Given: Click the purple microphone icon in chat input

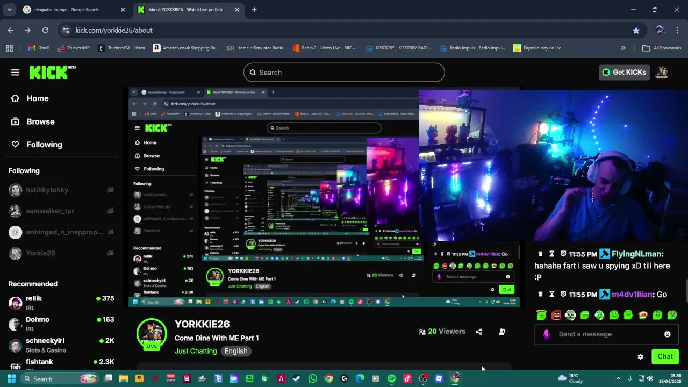Looking at the screenshot, I should [x=546, y=334].
